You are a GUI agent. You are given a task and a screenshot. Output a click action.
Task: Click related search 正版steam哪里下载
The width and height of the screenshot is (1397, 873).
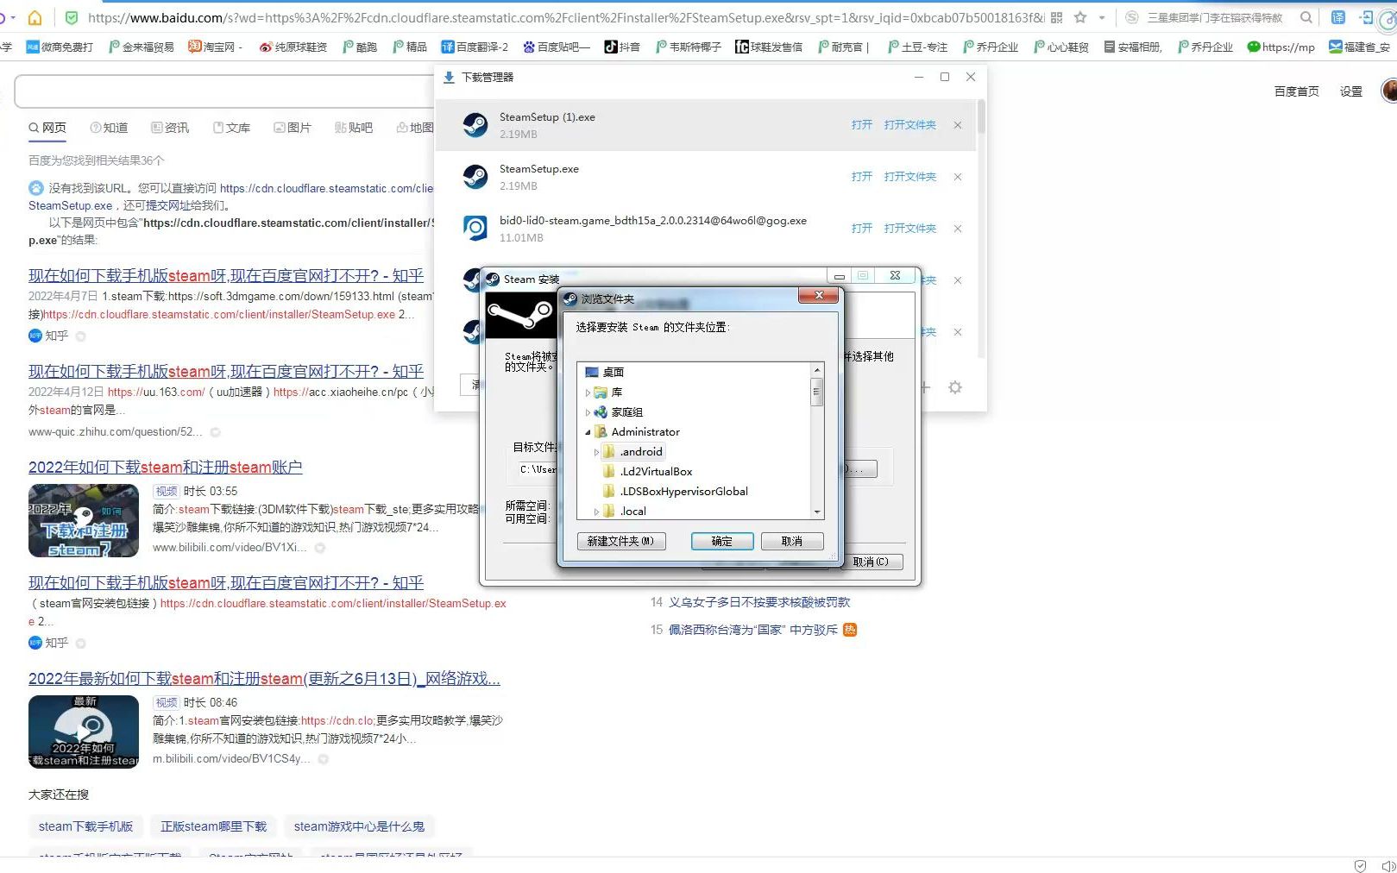tap(213, 826)
